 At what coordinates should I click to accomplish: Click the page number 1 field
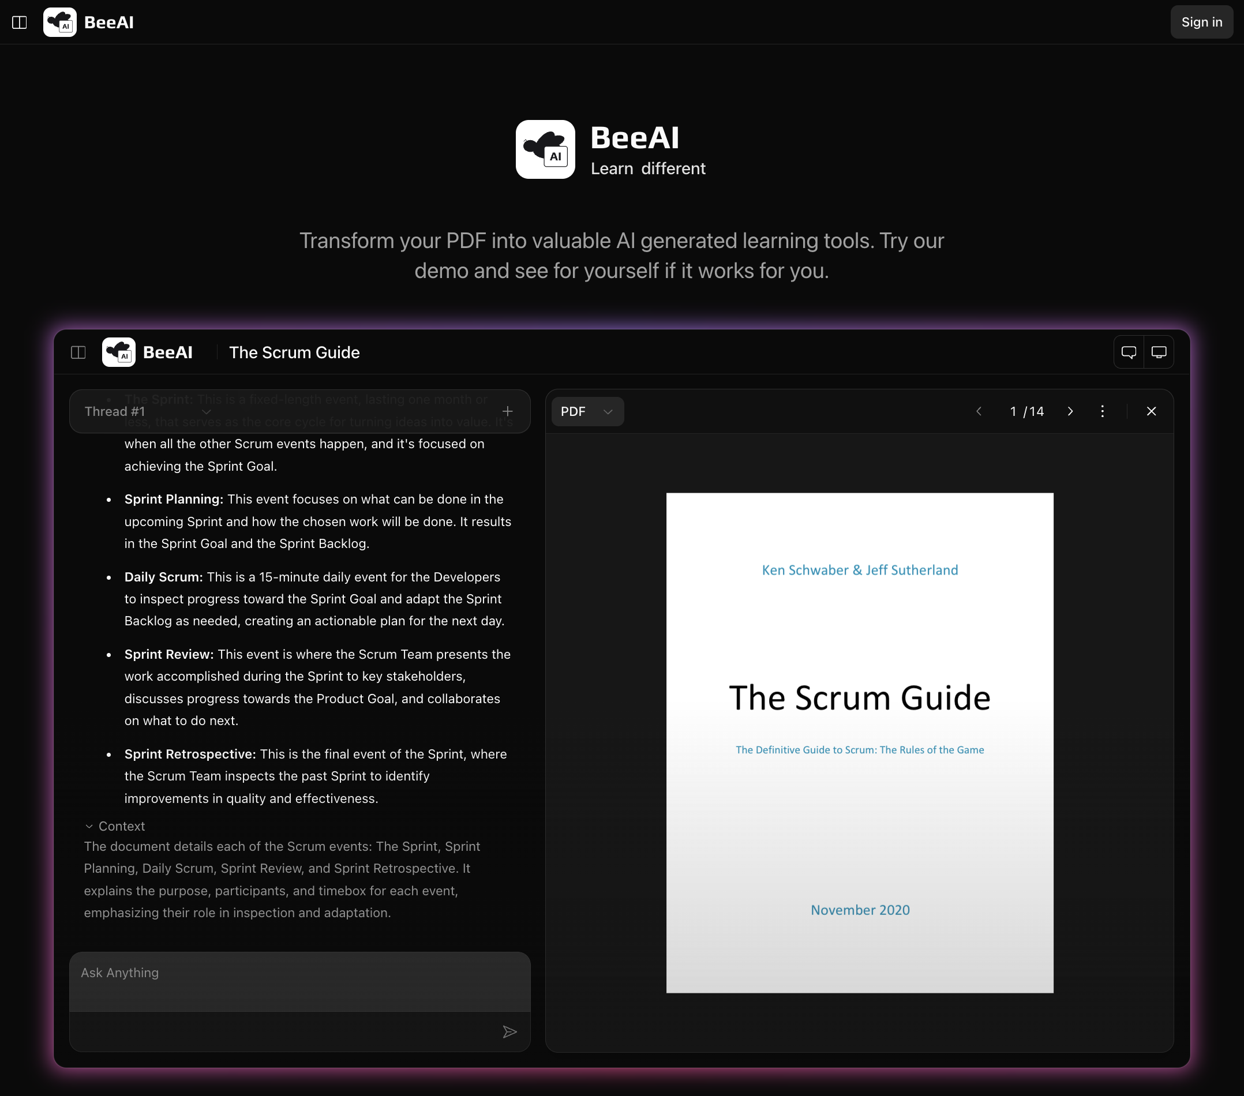click(x=1013, y=411)
